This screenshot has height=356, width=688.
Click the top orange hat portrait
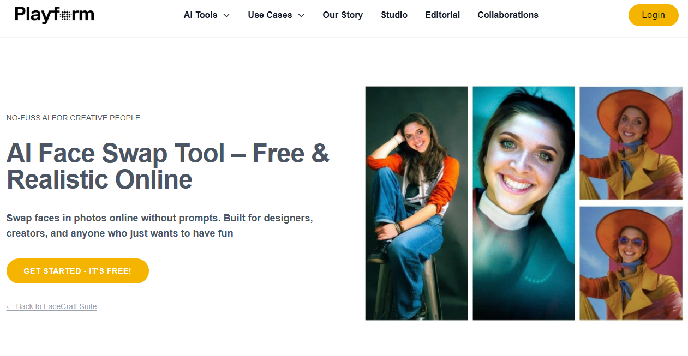point(631,143)
